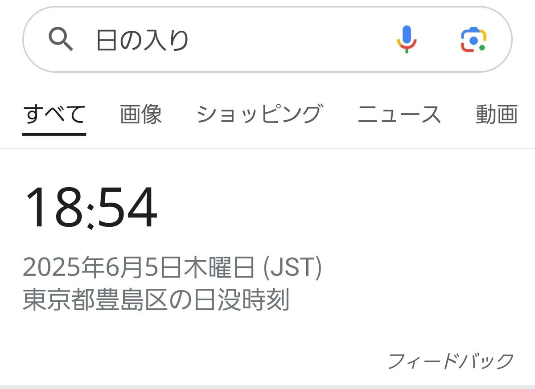Go to the ニュース tab
The width and height of the screenshot is (535, 389).
(x=399, y=114)
